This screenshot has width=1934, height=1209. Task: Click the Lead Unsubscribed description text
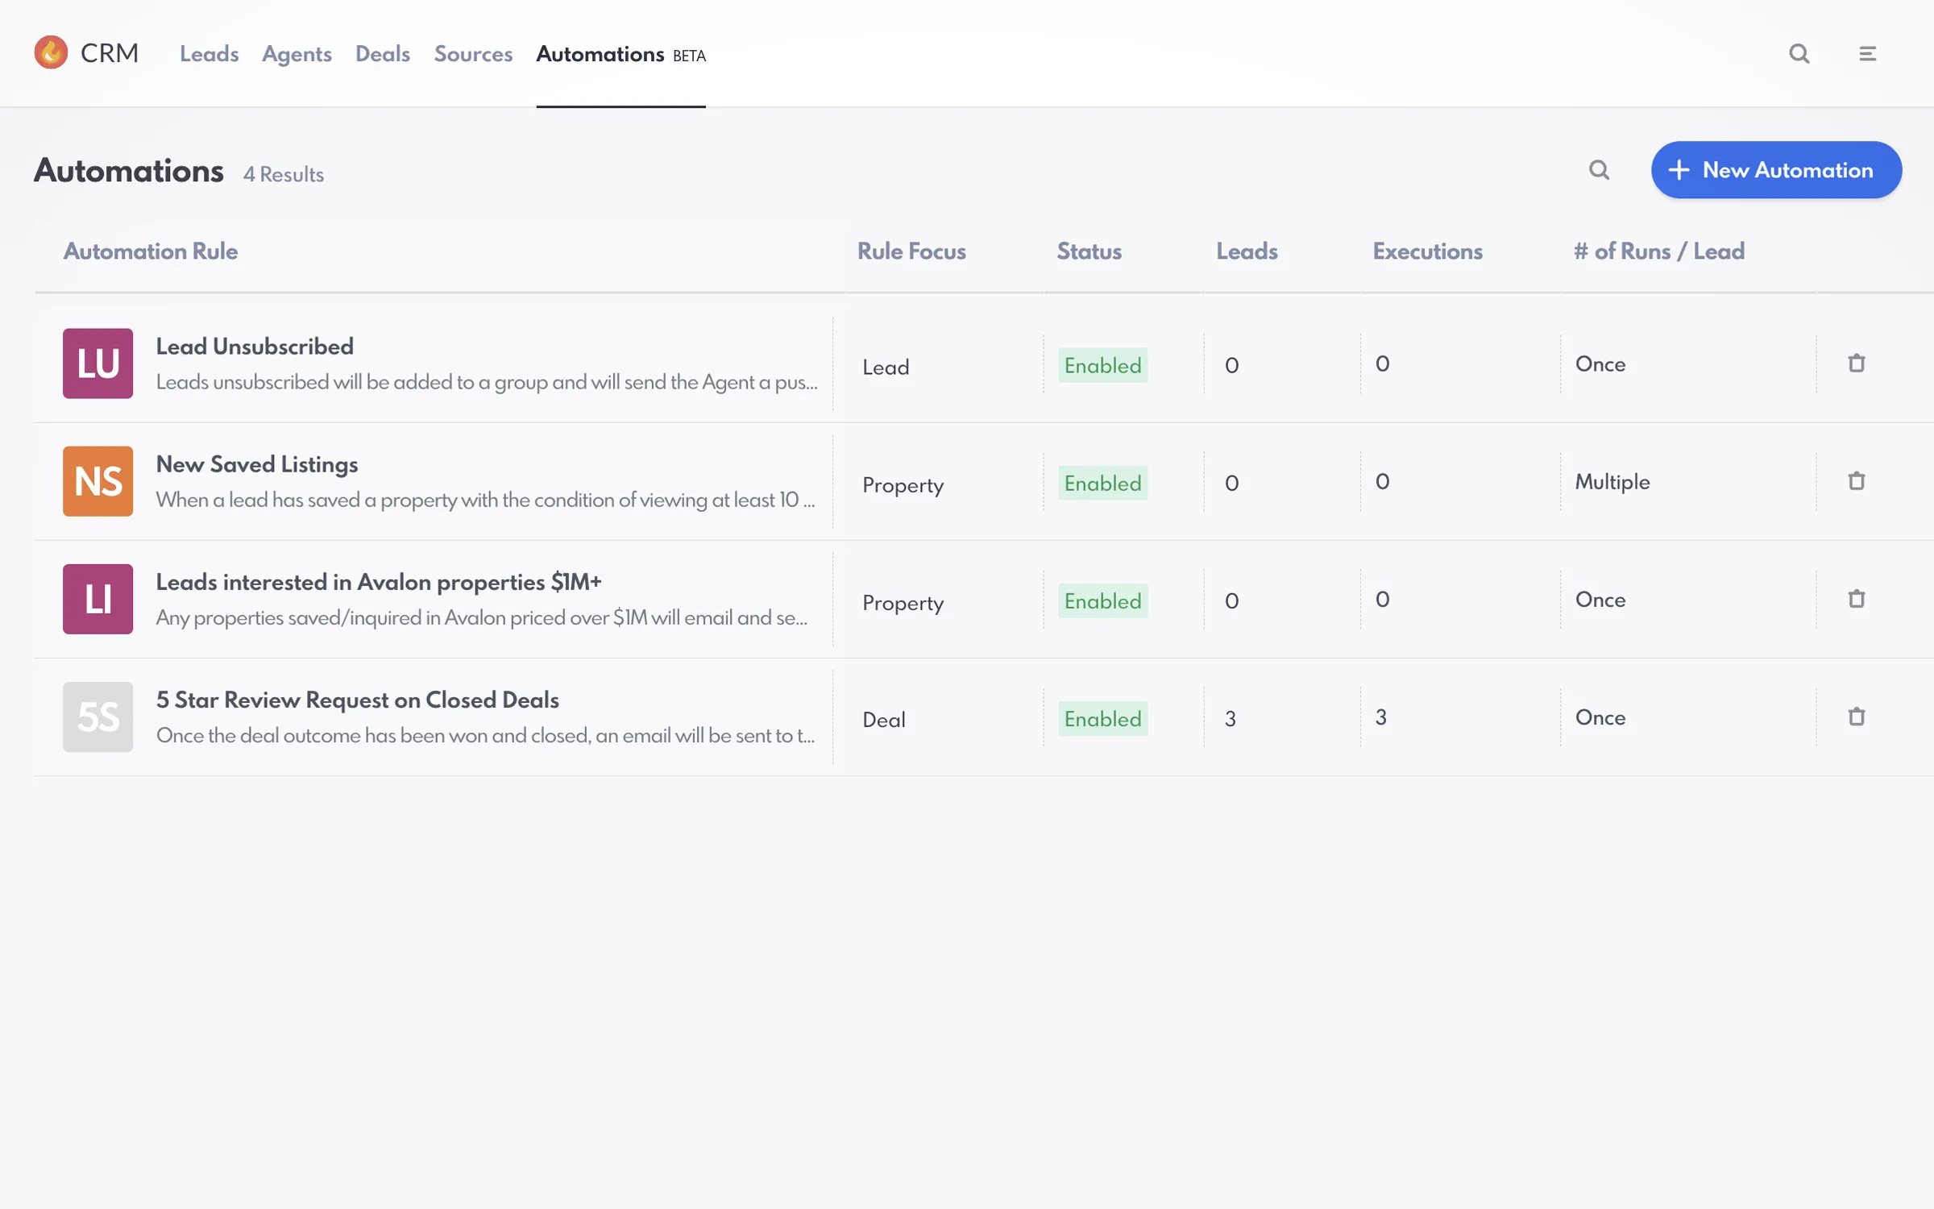coord(487,382)
